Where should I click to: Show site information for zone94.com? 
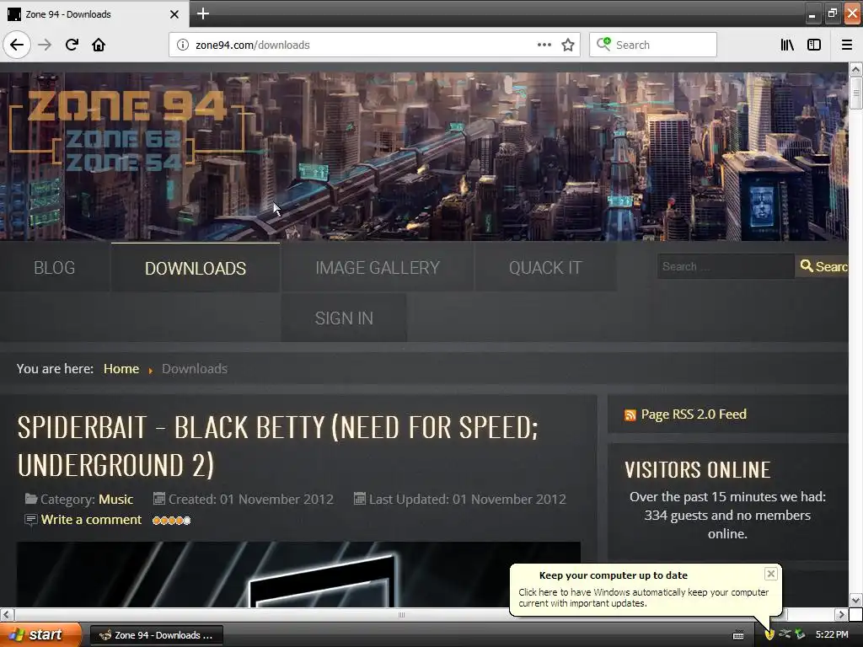pos(183,45)
